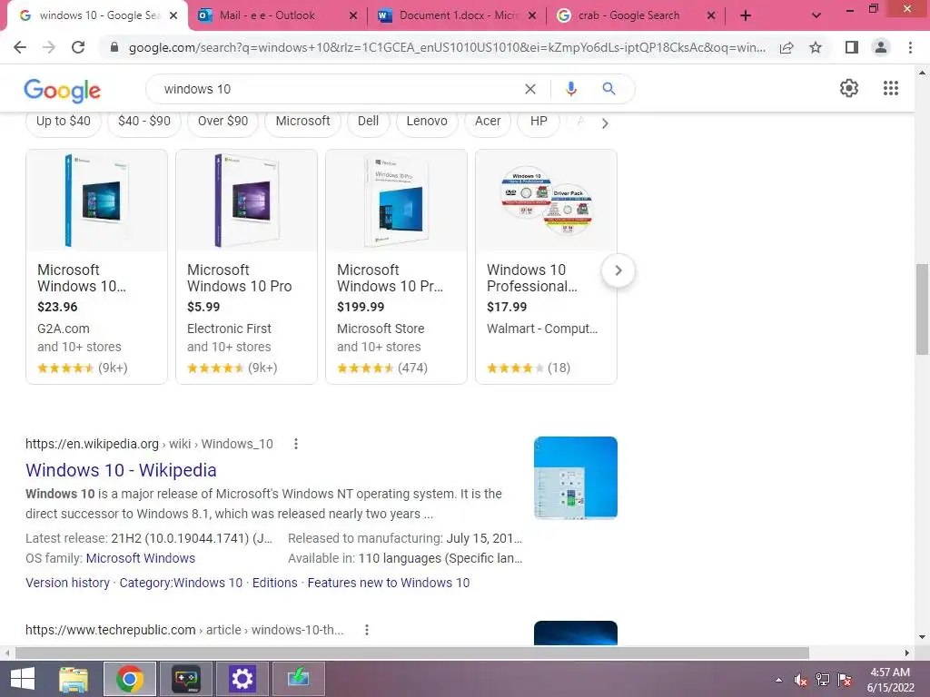Image resolution: width=930 pixels, height=697 pixels.
Task: Open File Explorer from taskbar
Action: click(x=74, y=679)
